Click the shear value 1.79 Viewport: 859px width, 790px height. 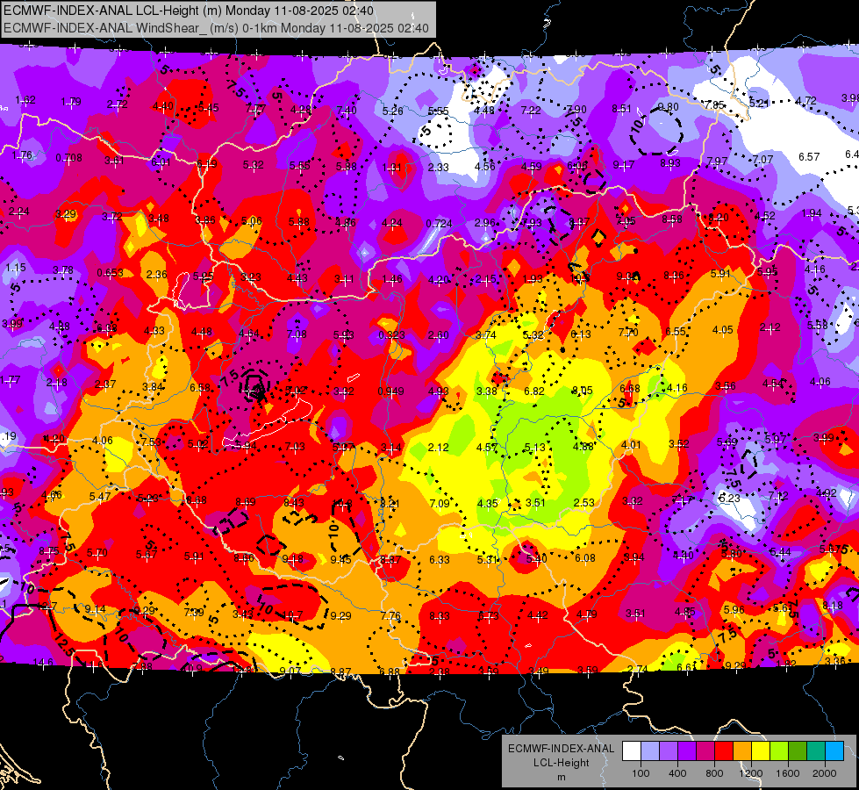[71, 102]
